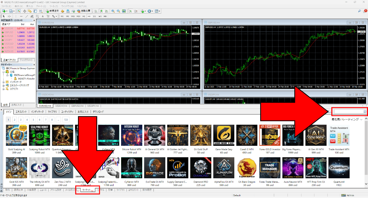Switch to market インディケータ tab
Image resolution: width=368 pixels, height=198 pixels.
pos(37,112)
